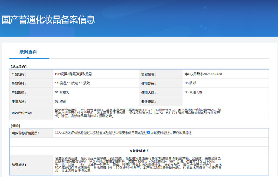Click the 【基本信息】 section header
The image size is (278, 177).
pos(19,66)
